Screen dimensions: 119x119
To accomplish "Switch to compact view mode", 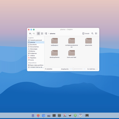I will click(42, 34).
